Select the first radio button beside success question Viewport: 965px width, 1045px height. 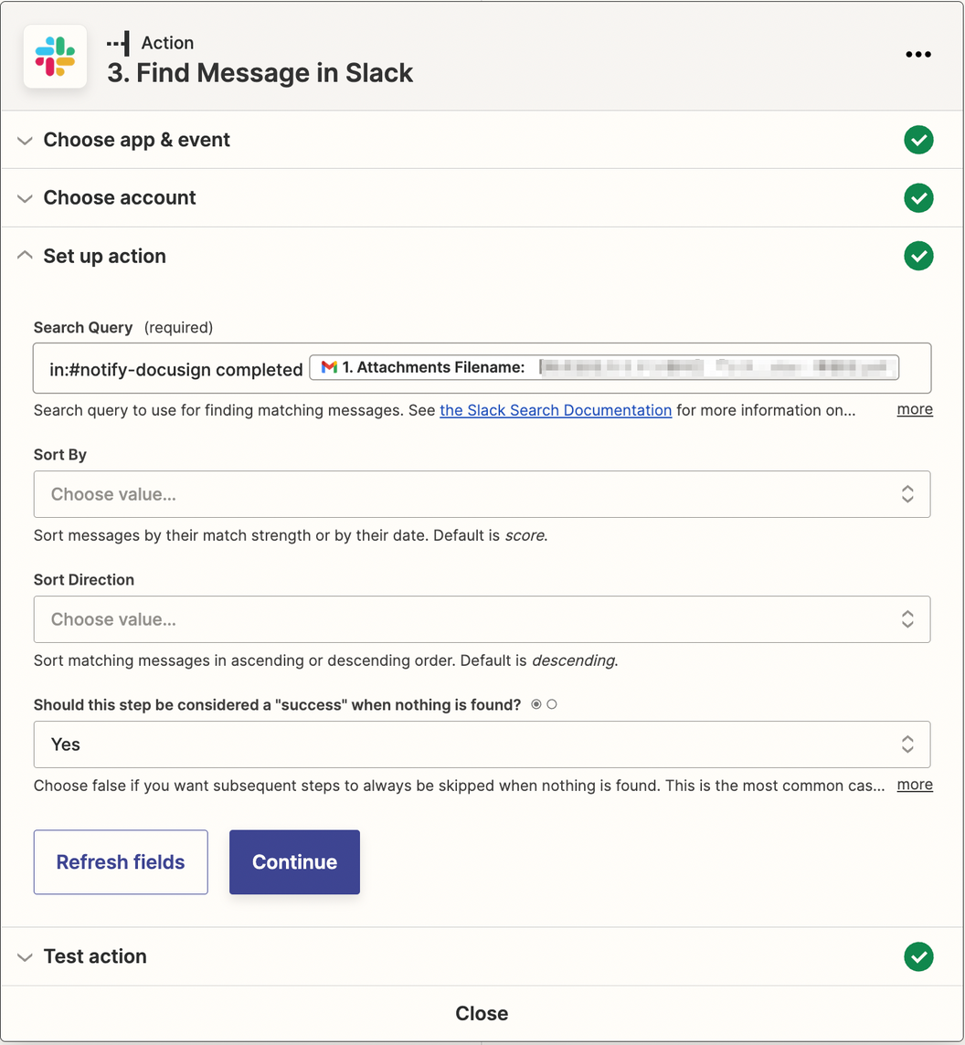[536, 704]
